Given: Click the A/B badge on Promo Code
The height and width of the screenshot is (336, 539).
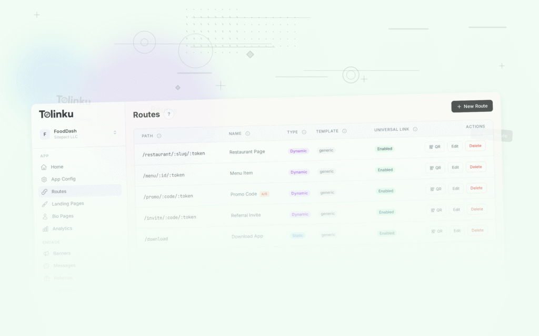Looking at the screenshot, I should 263,194.
